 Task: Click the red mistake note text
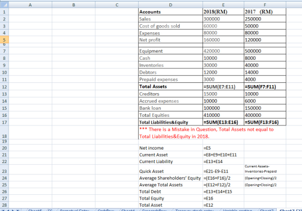point(206,133)
